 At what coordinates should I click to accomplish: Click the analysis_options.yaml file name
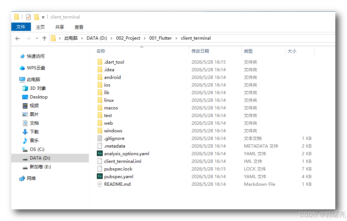pos(127,154)
